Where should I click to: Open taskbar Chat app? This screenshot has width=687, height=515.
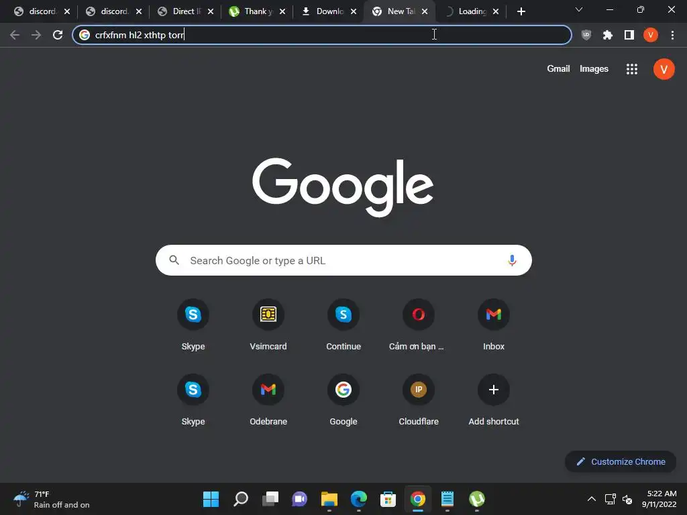[x=300, y=499]
